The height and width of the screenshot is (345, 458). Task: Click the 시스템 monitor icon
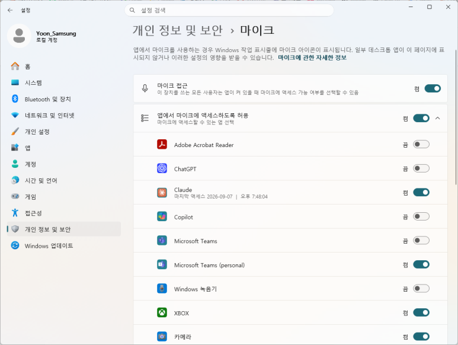[15, 82]
